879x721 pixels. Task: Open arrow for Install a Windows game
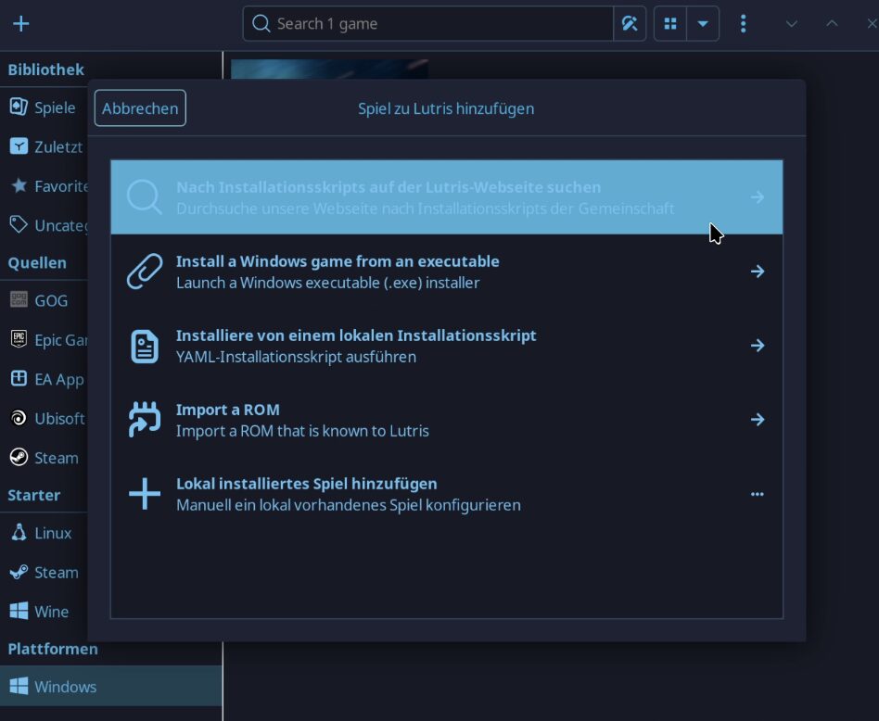(x=758, y=272)
